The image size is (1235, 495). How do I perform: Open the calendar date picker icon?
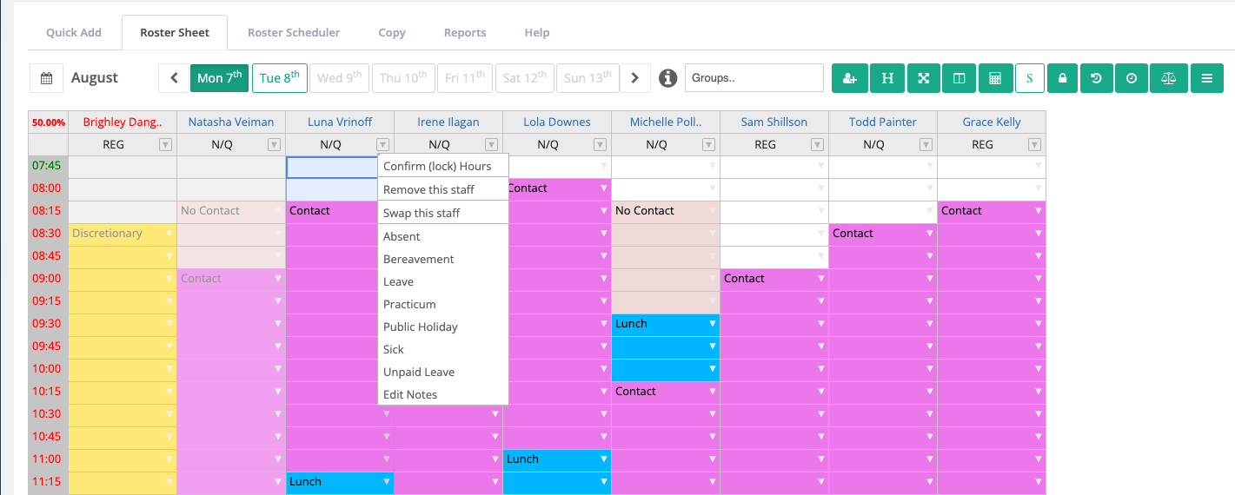pyautogui.click(x=46, y=78)
